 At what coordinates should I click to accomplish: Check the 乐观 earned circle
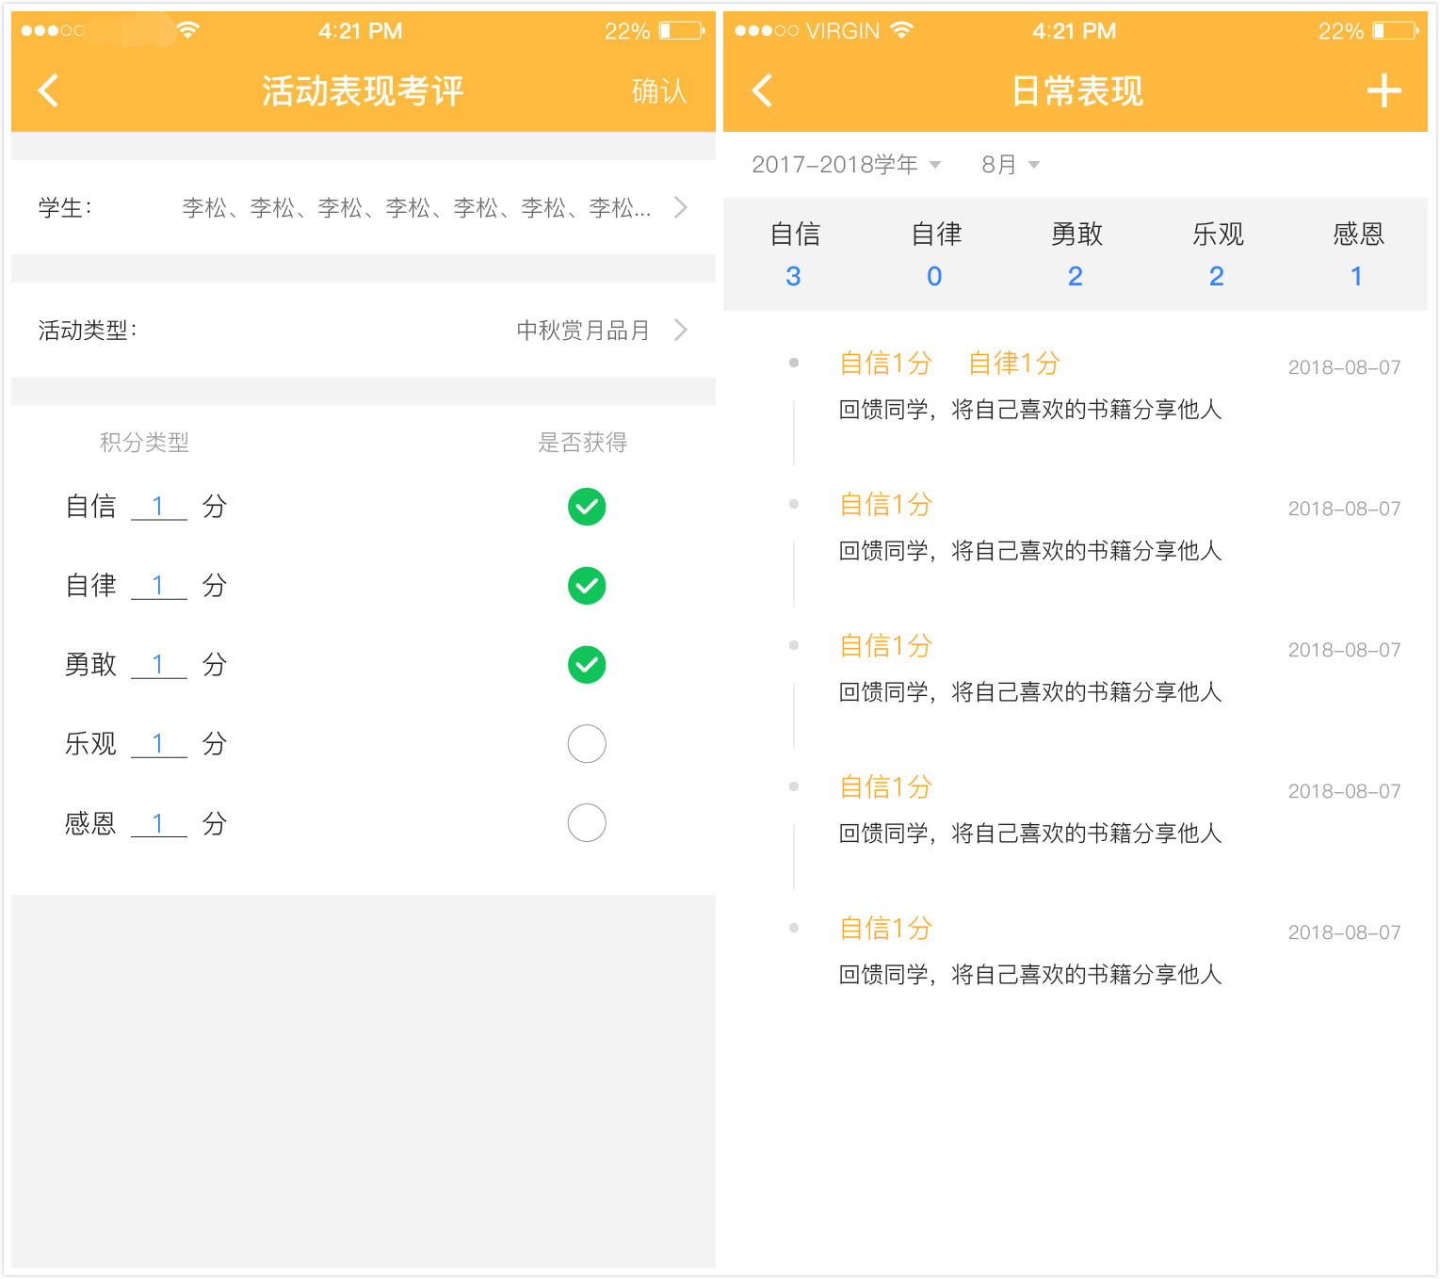(587, 744)
